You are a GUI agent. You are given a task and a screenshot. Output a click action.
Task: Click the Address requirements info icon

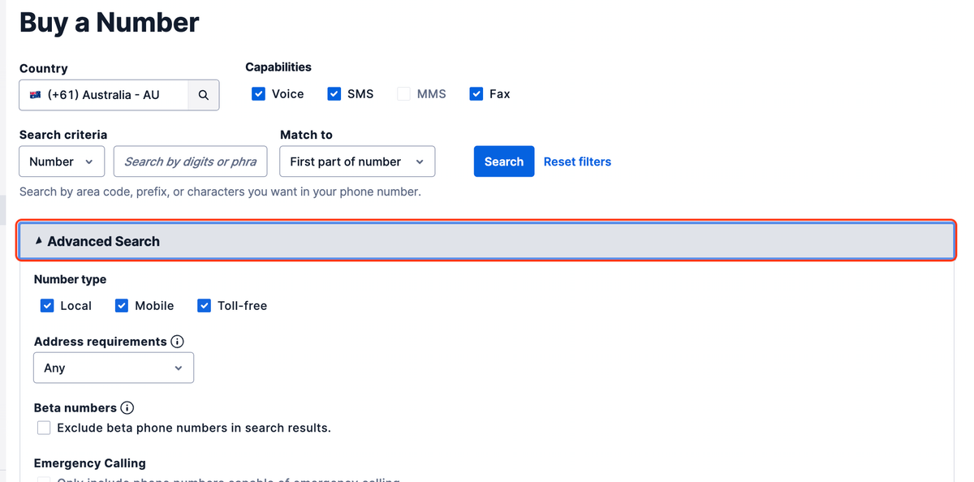(178, 341)
